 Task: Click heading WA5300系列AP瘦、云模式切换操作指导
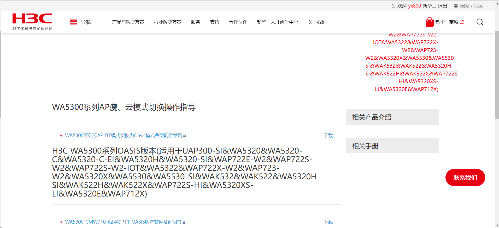(x=124, y=107)
